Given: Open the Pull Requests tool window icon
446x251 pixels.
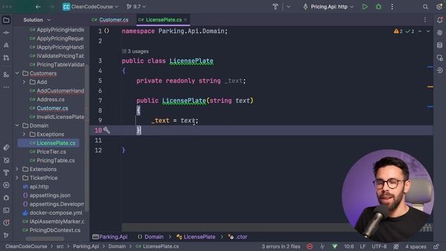Looking at the screenshot, I should (6, 57).
